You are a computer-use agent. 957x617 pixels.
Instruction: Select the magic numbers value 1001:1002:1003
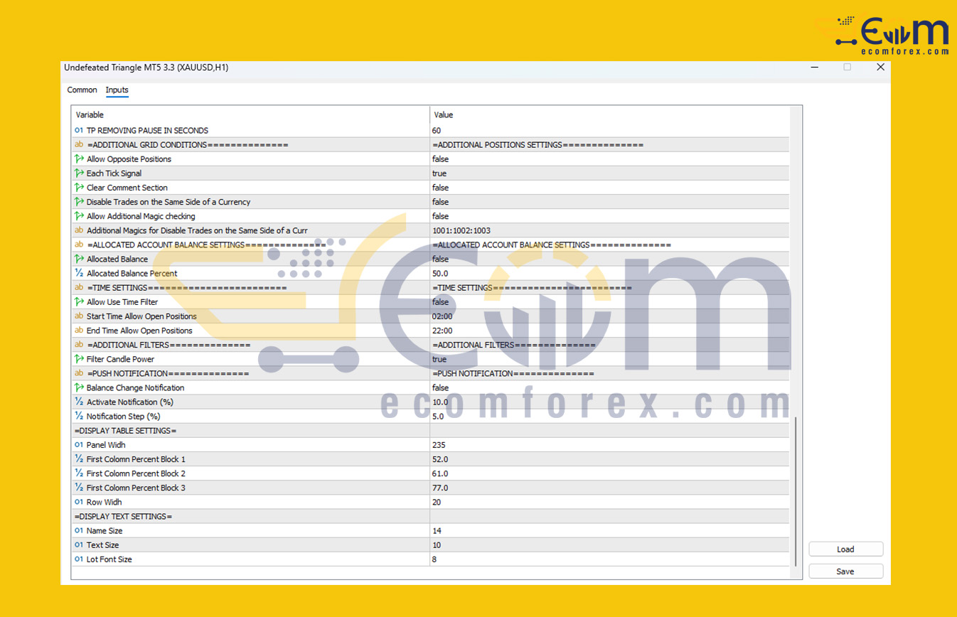[461, 230]
